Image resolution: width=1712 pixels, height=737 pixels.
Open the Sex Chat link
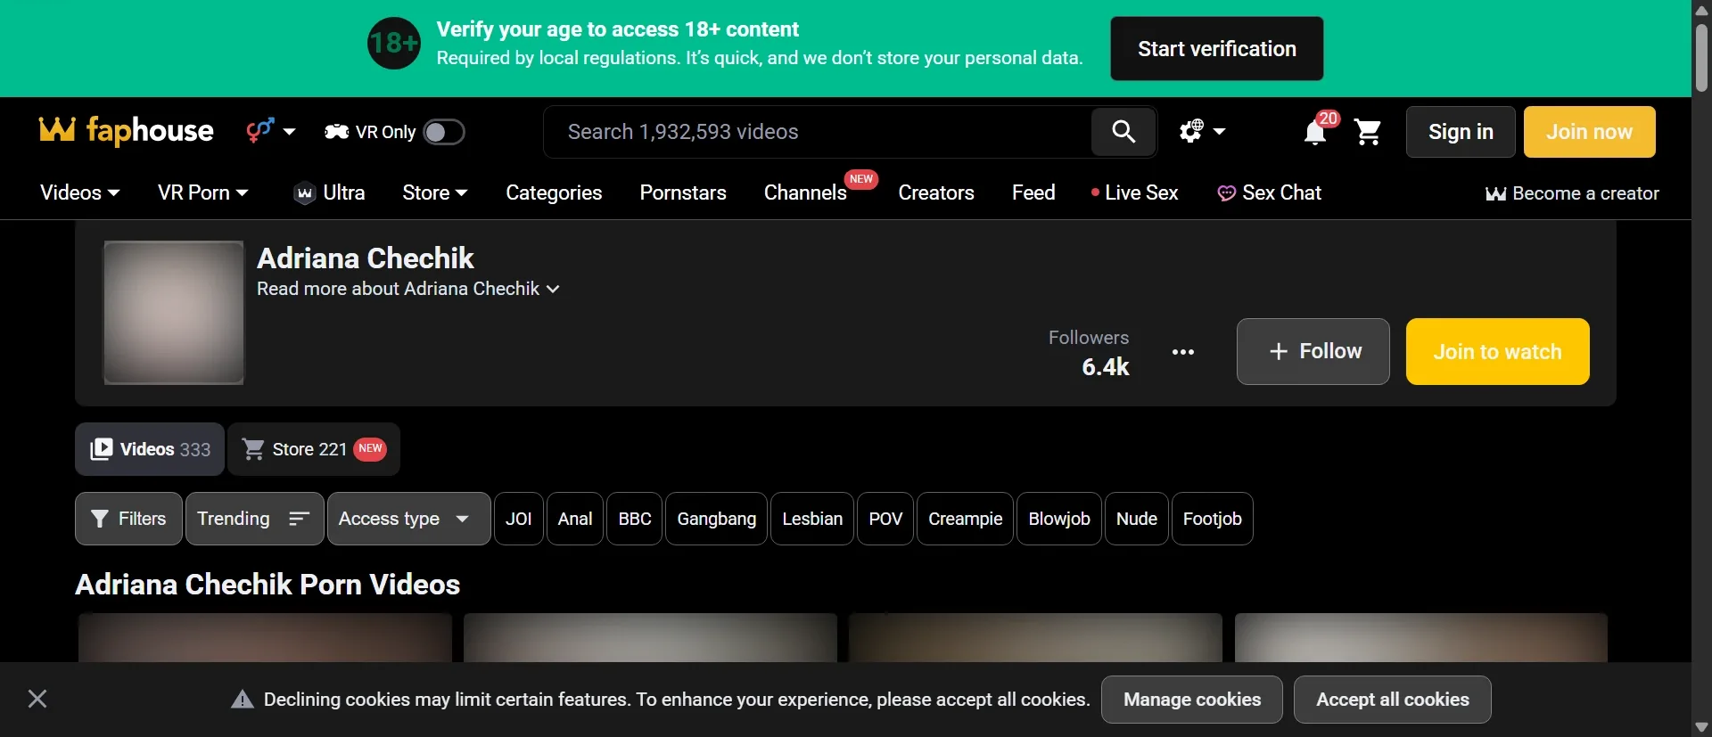1269,192
